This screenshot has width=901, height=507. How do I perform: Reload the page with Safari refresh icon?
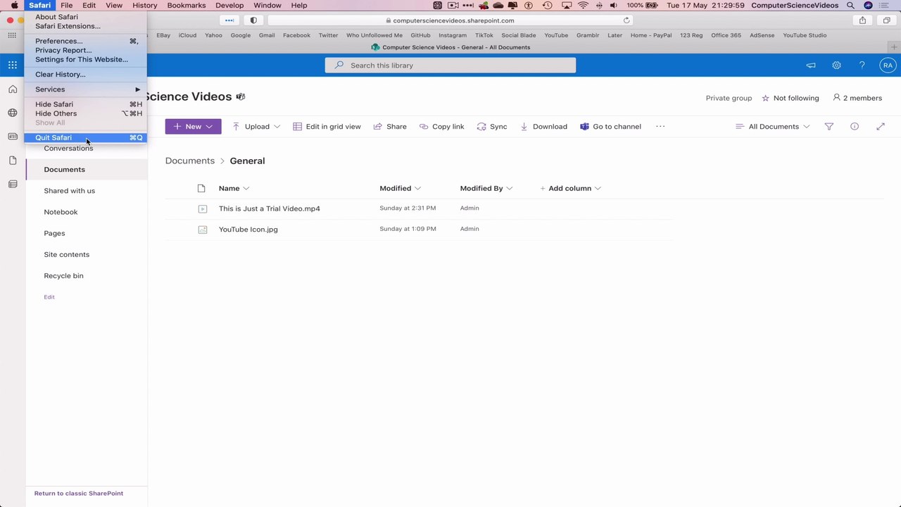pyautogui.click(x=626, y=20)
